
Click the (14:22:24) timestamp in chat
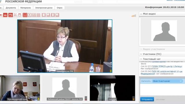pyautogui.click(x=146, y=71)
